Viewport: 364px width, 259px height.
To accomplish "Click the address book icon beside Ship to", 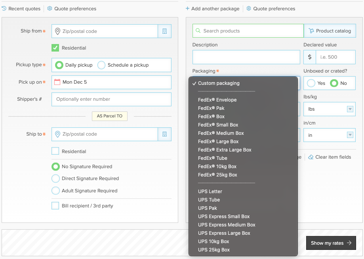I will tap(164, 134).
